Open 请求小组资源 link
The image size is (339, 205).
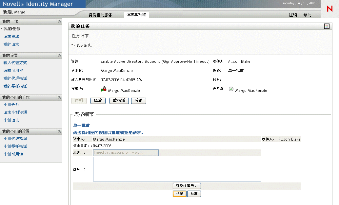click(15, 112)
